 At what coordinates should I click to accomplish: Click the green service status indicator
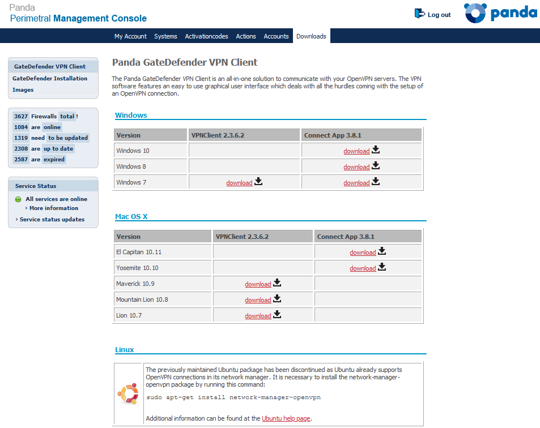coord(18,199)
